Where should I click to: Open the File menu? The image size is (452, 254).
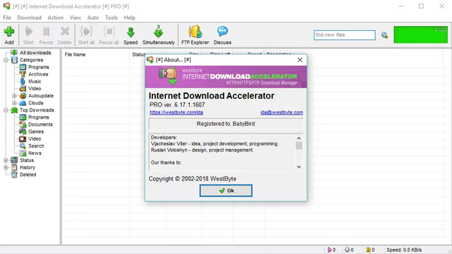[x=7, y=17]
